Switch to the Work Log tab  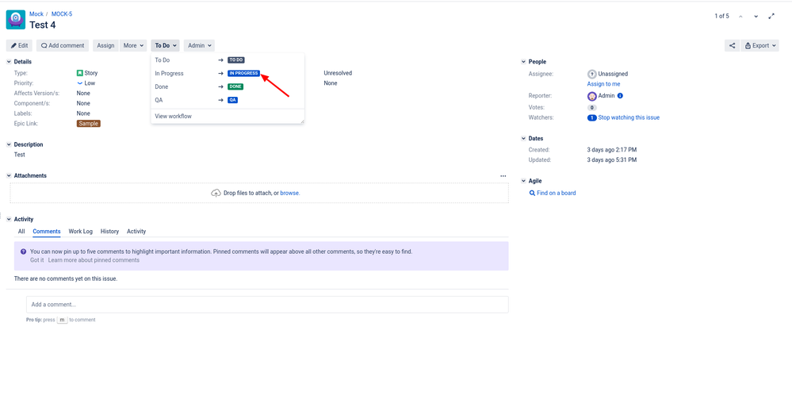81,232
